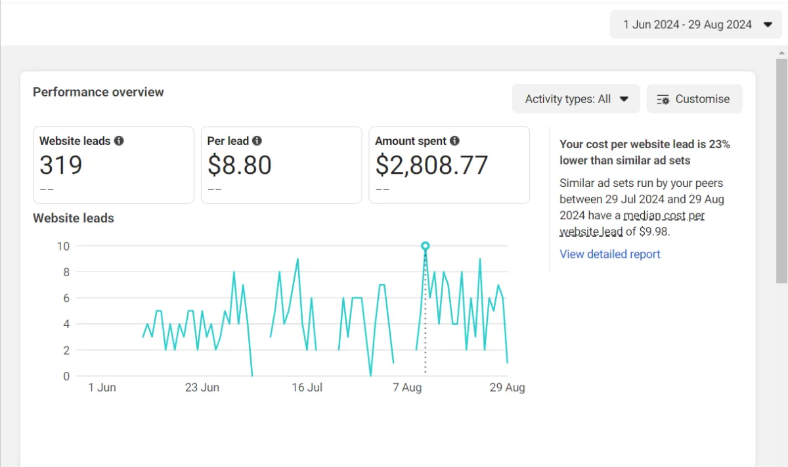Click the caret arrow on date range selector

(x=768, y=25)
